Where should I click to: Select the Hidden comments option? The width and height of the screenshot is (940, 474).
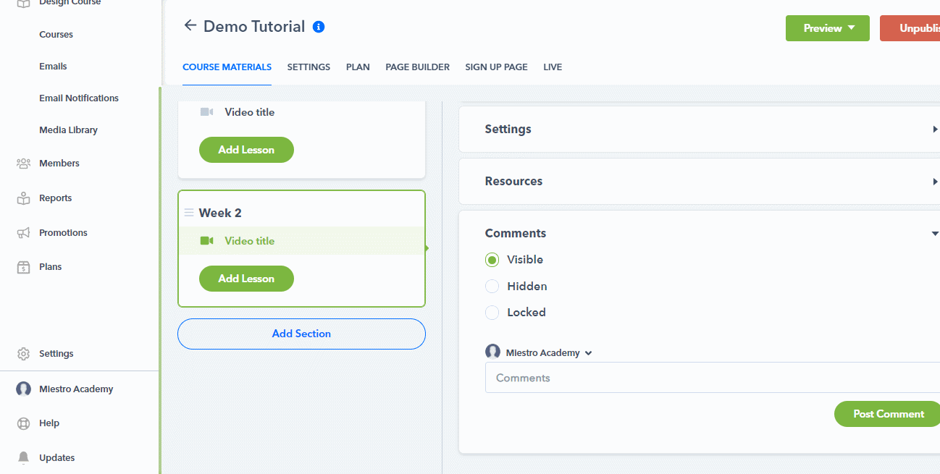[492, 287]
